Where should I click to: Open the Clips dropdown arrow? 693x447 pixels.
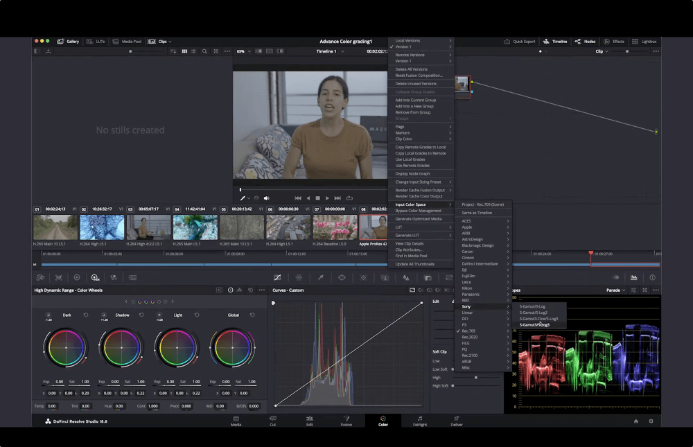click(x=170, y=42)
